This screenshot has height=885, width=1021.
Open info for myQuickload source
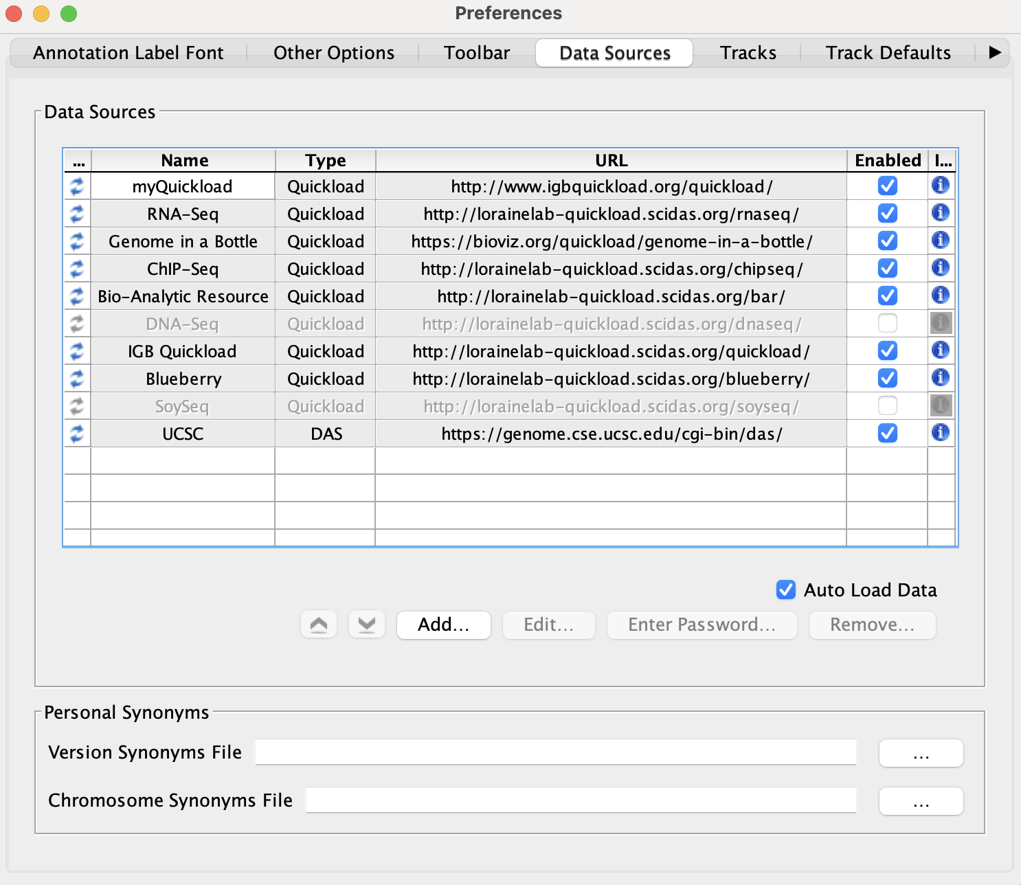pos(941,186)
